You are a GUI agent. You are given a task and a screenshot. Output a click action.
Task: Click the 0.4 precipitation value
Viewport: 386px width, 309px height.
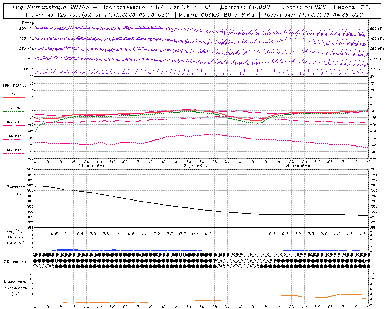coord(324,234)
